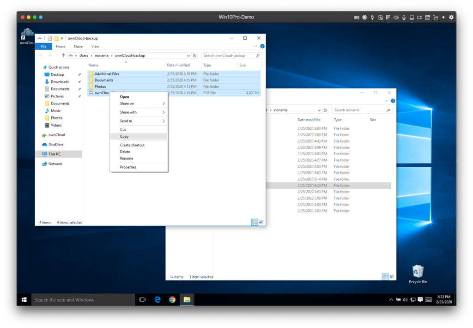Open Music in navigation pane

(55, 111)
